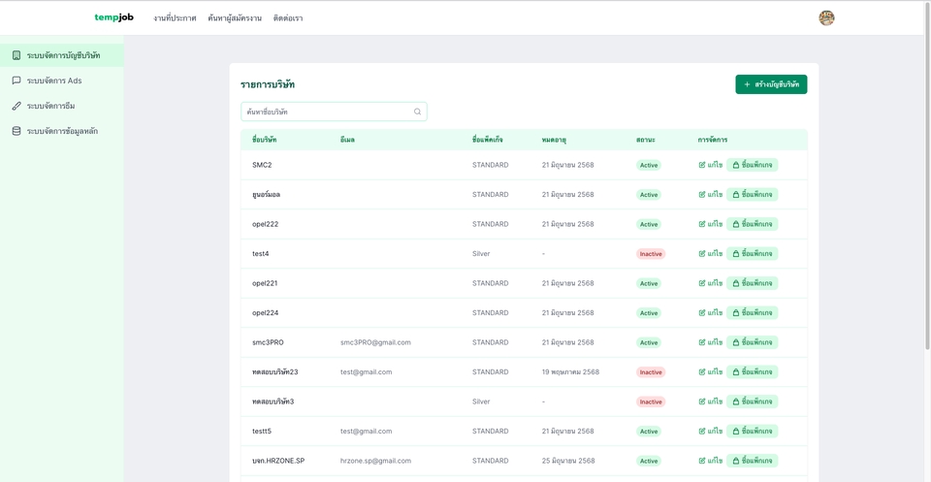Viewport: 931px width, 482px height.
Task: Click สร้างบัญชีบริษัท button
Action: (771, 84)
